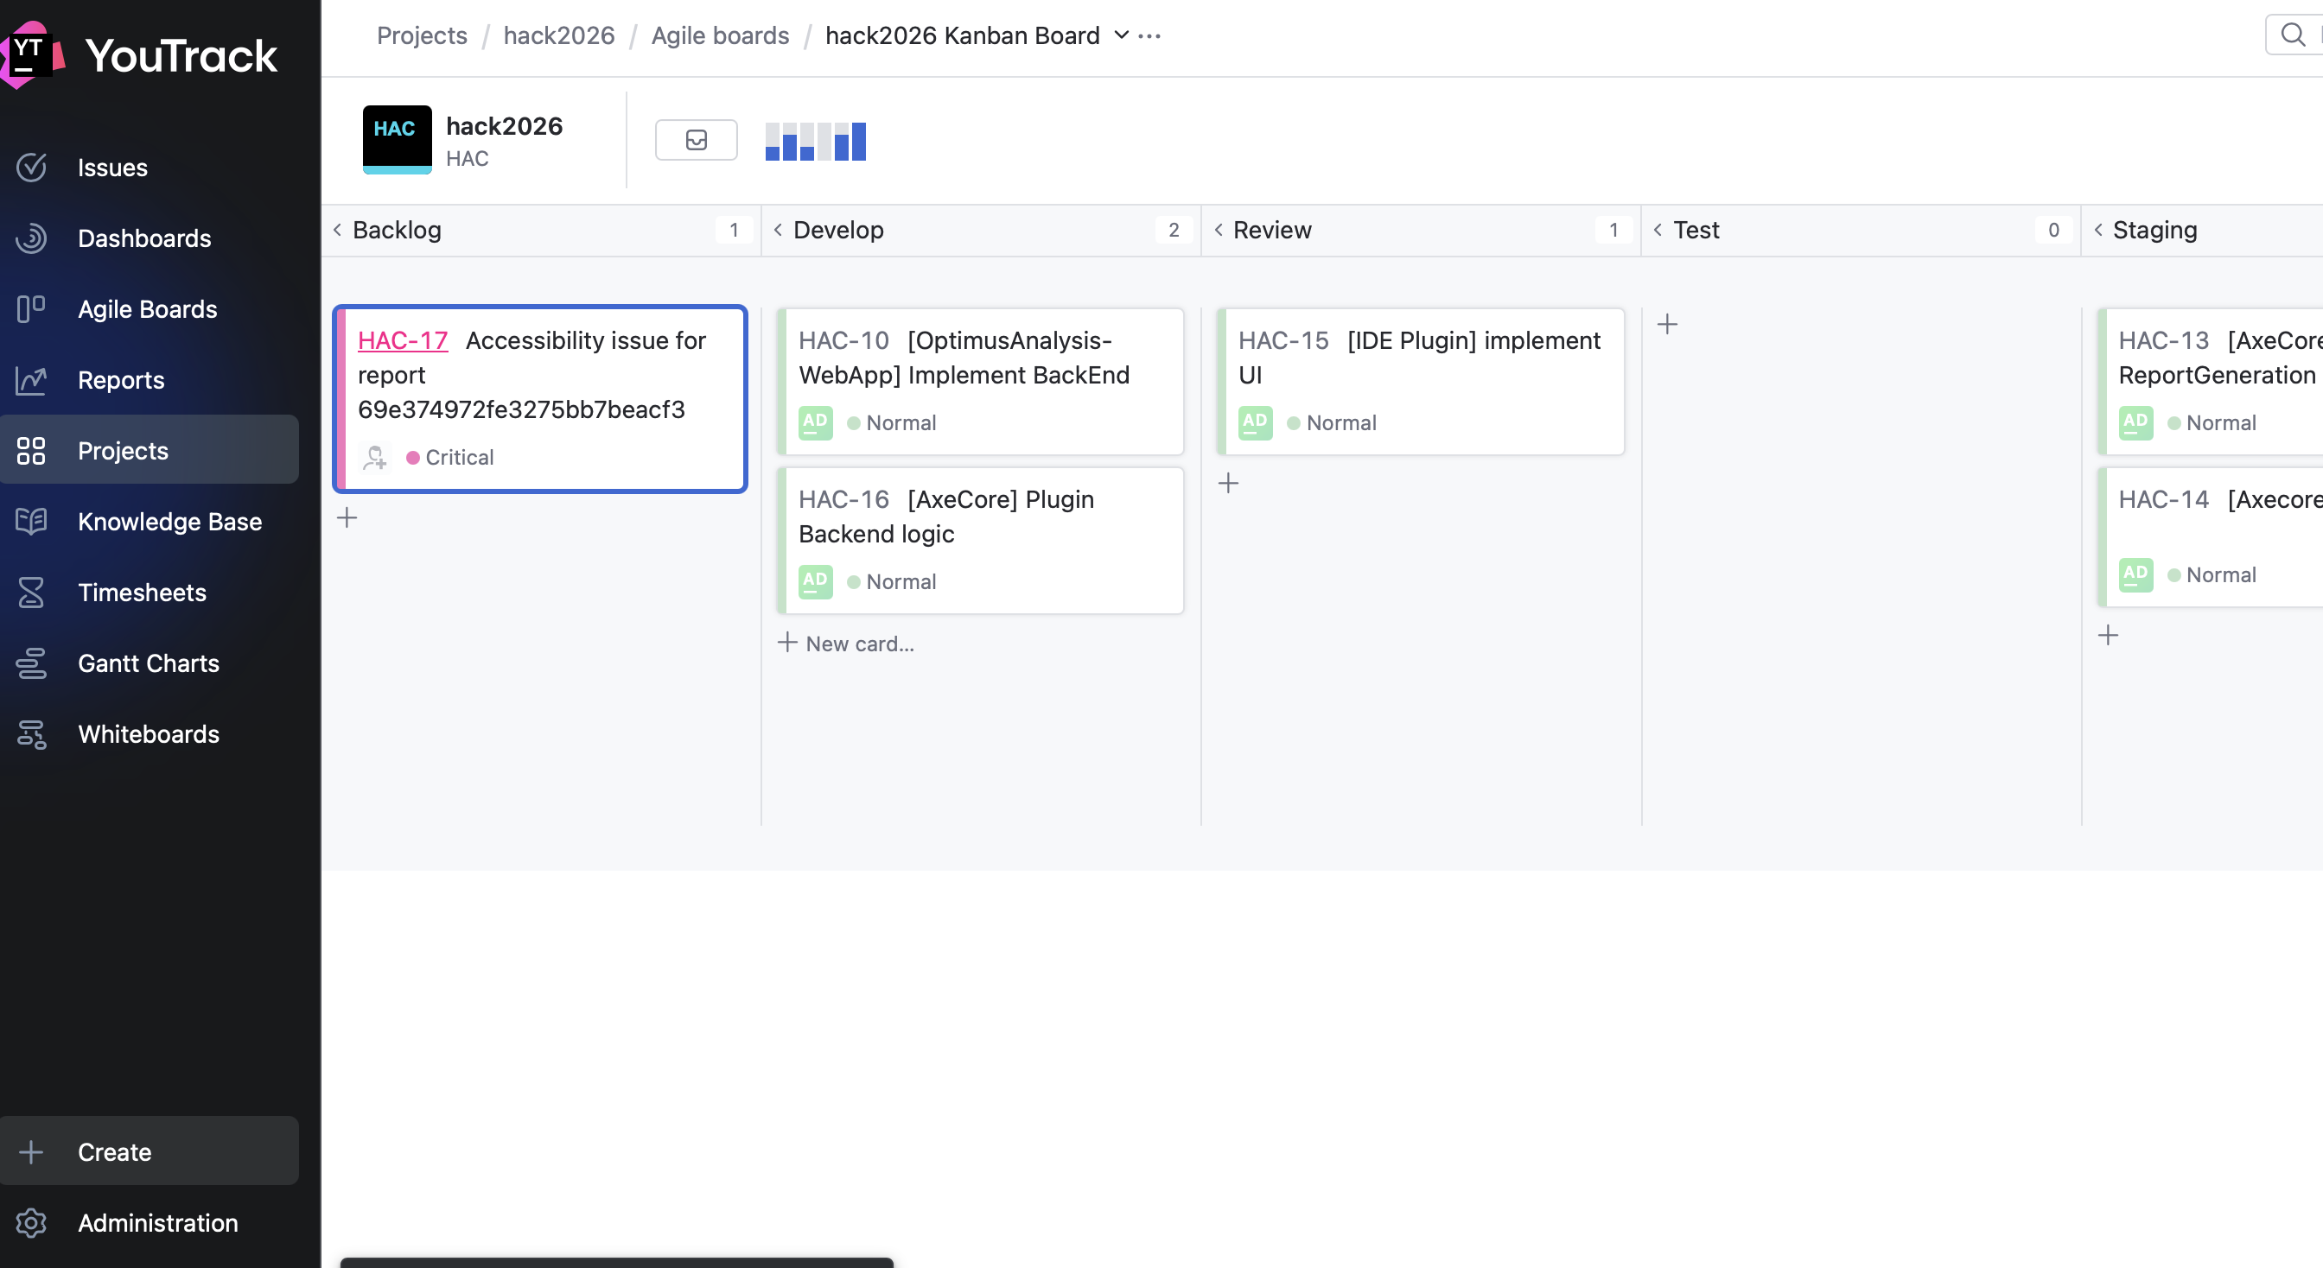The image size is (2323, 1268).
Task: Expand the Kanban Board name dropdown
Action: [x=1121, y=35]
